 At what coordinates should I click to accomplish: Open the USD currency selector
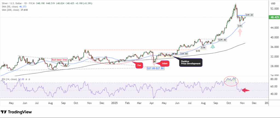coord(273,4)
